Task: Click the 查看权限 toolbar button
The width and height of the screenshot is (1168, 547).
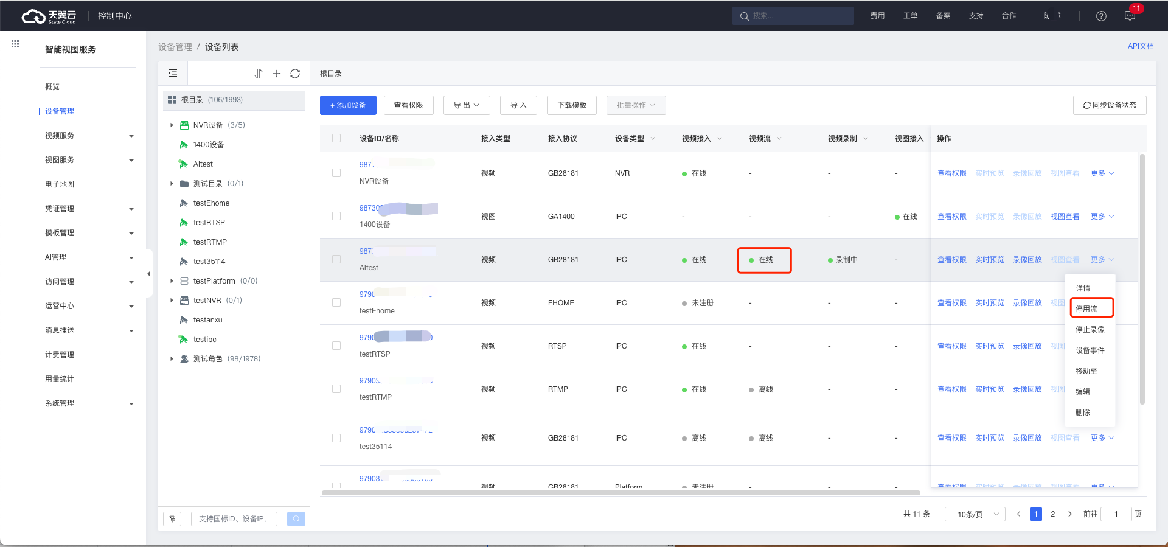Action: pyautogui.click(x=408, y=105)
